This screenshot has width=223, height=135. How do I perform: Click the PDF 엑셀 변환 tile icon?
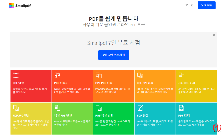[x=99, y=108]
